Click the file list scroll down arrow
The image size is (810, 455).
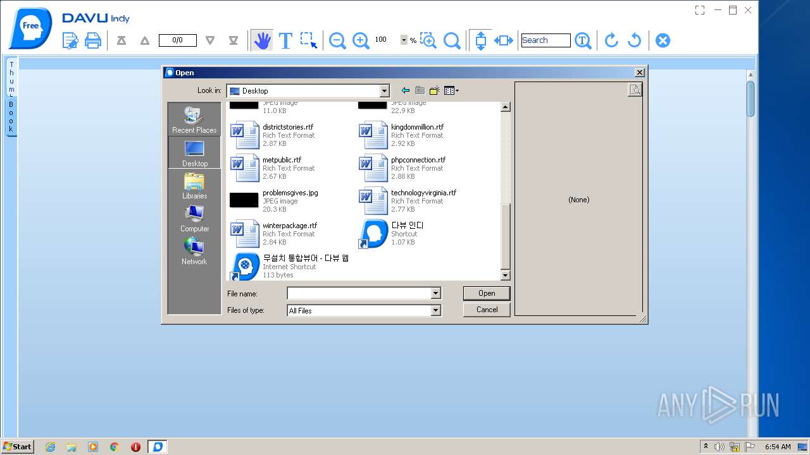pyautogui.click(x=505, y=276)
